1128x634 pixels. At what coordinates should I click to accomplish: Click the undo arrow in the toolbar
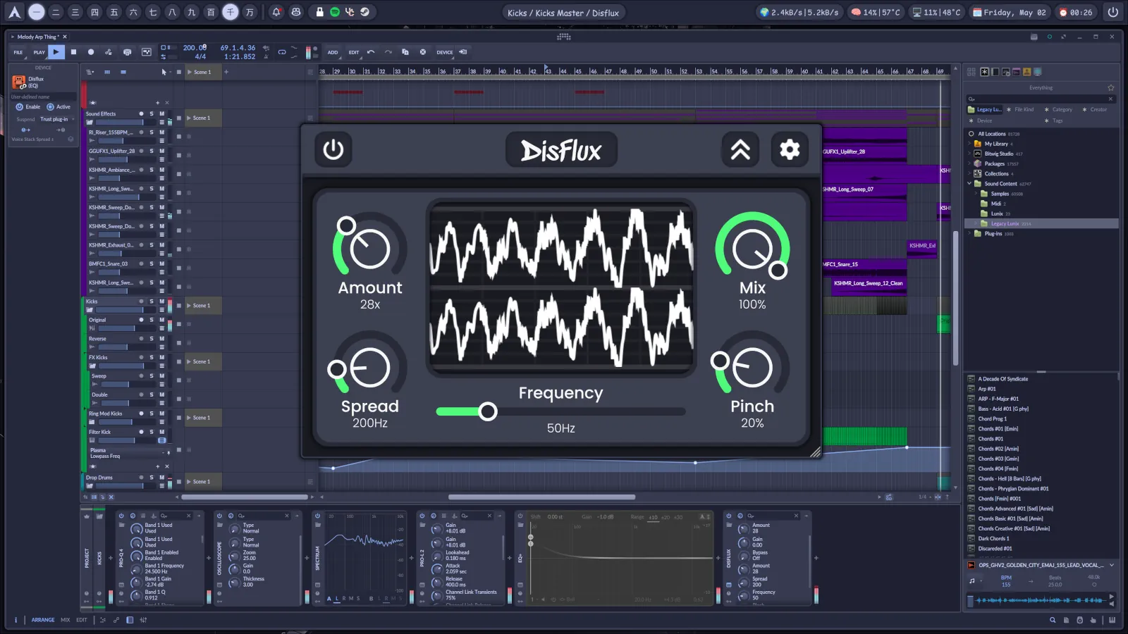pyautogui.click(x=371, y=52)
